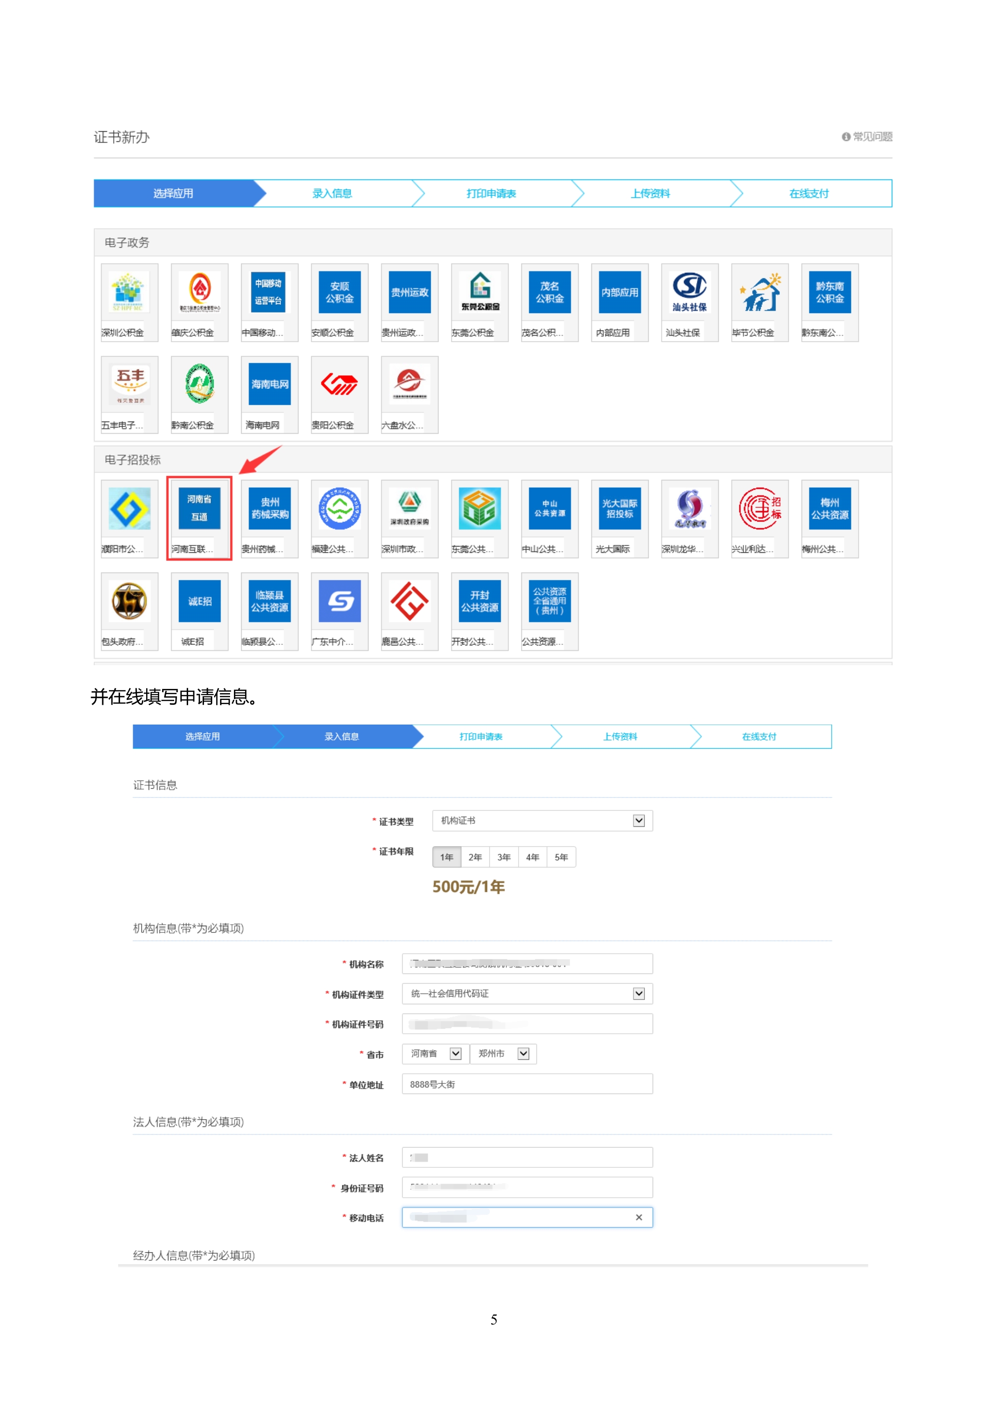The width and height of the screenshot is (997, 1410).
Task: Select the 广东中介 icon
Action: click(340, 612)
